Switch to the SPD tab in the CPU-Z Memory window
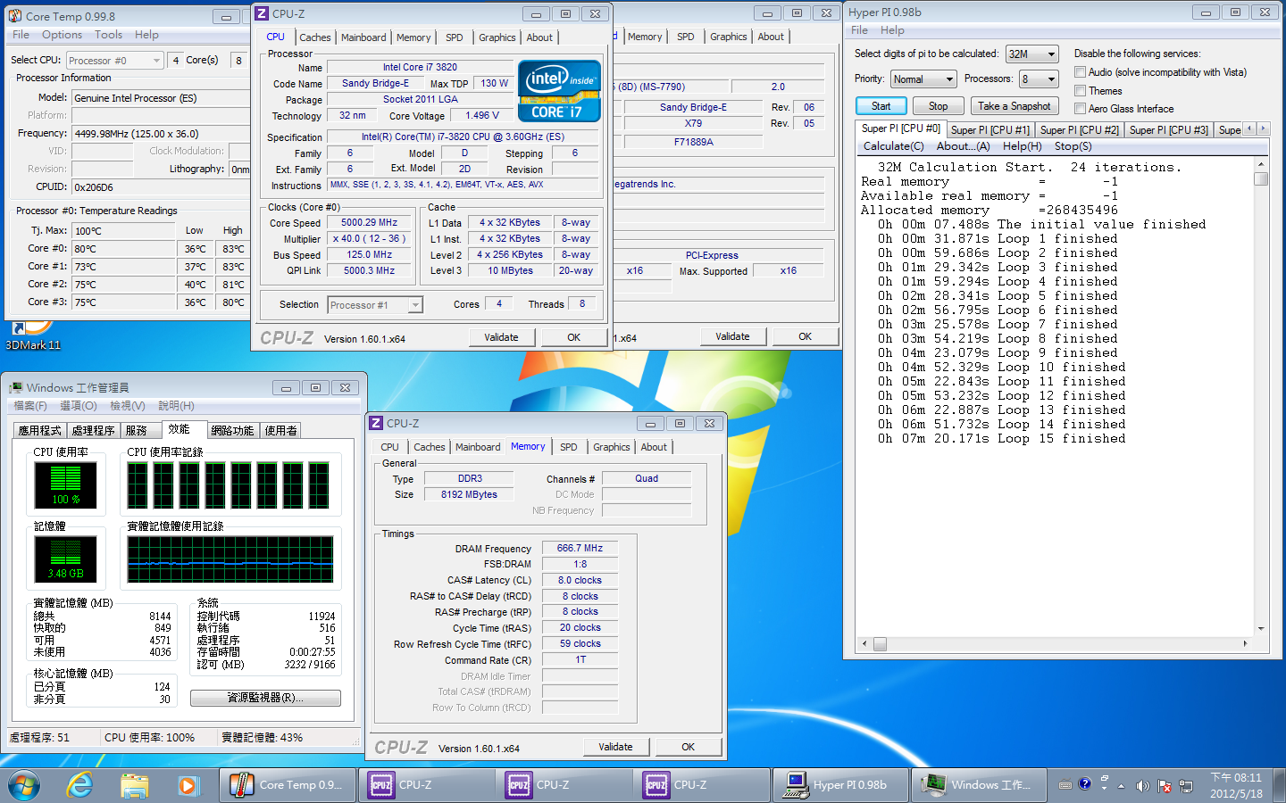The width and height of the screenshot is (1286, 803). [x=569, y=447]
